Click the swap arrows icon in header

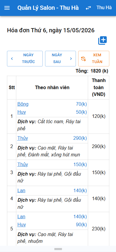pyautogui.click(x=88, y=8)
